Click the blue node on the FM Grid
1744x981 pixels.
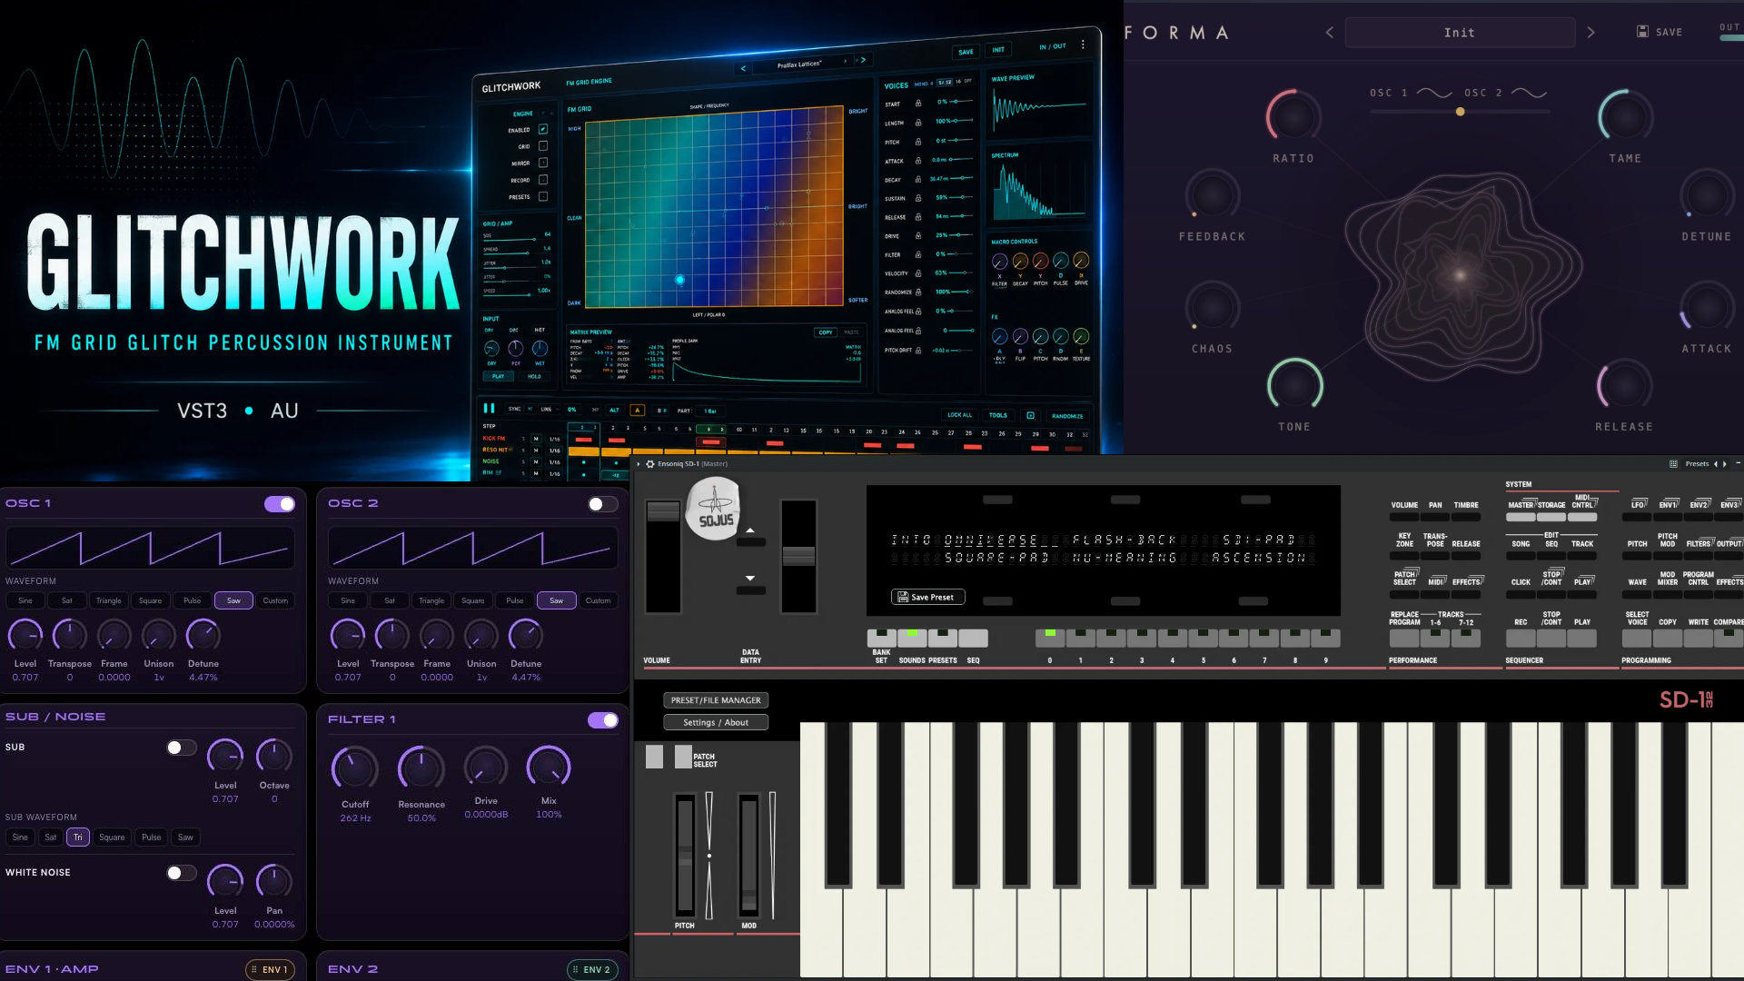click(679, 280)
